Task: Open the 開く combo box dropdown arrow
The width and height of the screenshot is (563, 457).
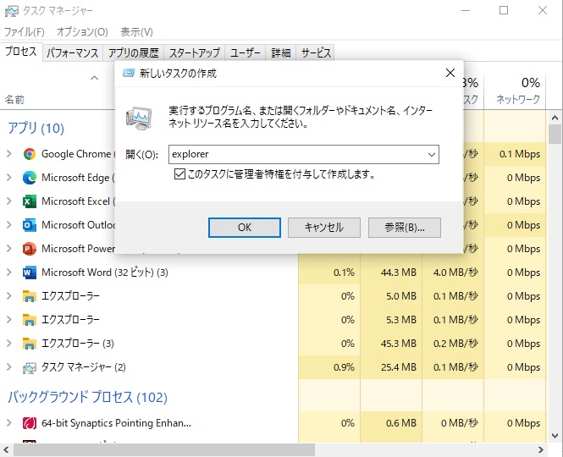Action: [432, 155]
